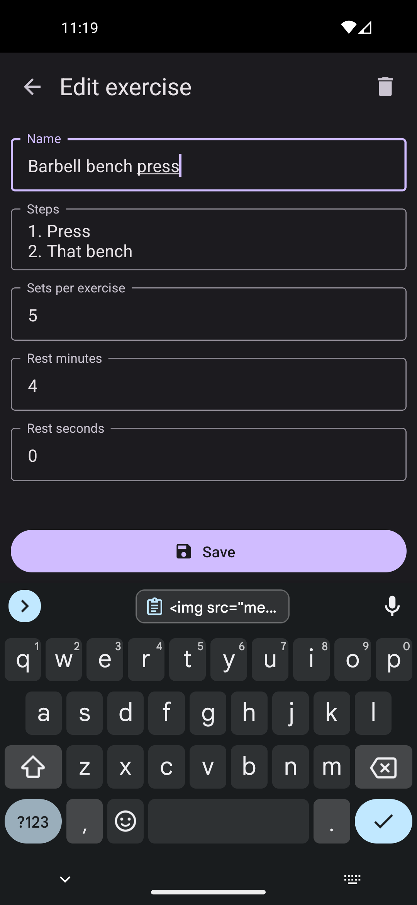The image size is (417, 905).
Task: Expand the keyboard toolbar arrow
Action: tap(25, 606)
